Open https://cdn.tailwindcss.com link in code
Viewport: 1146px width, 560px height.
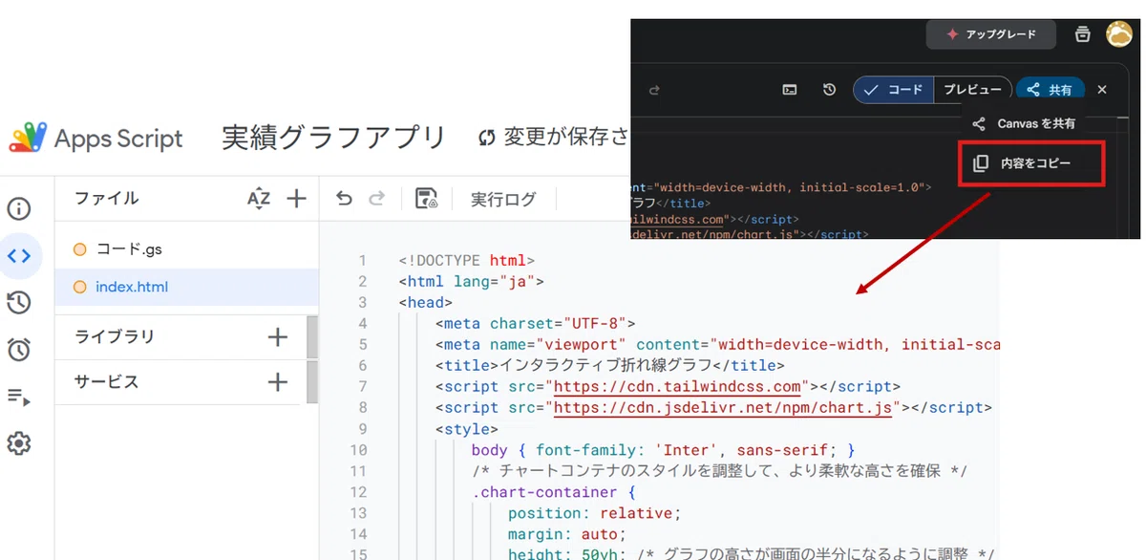(677, 387)
